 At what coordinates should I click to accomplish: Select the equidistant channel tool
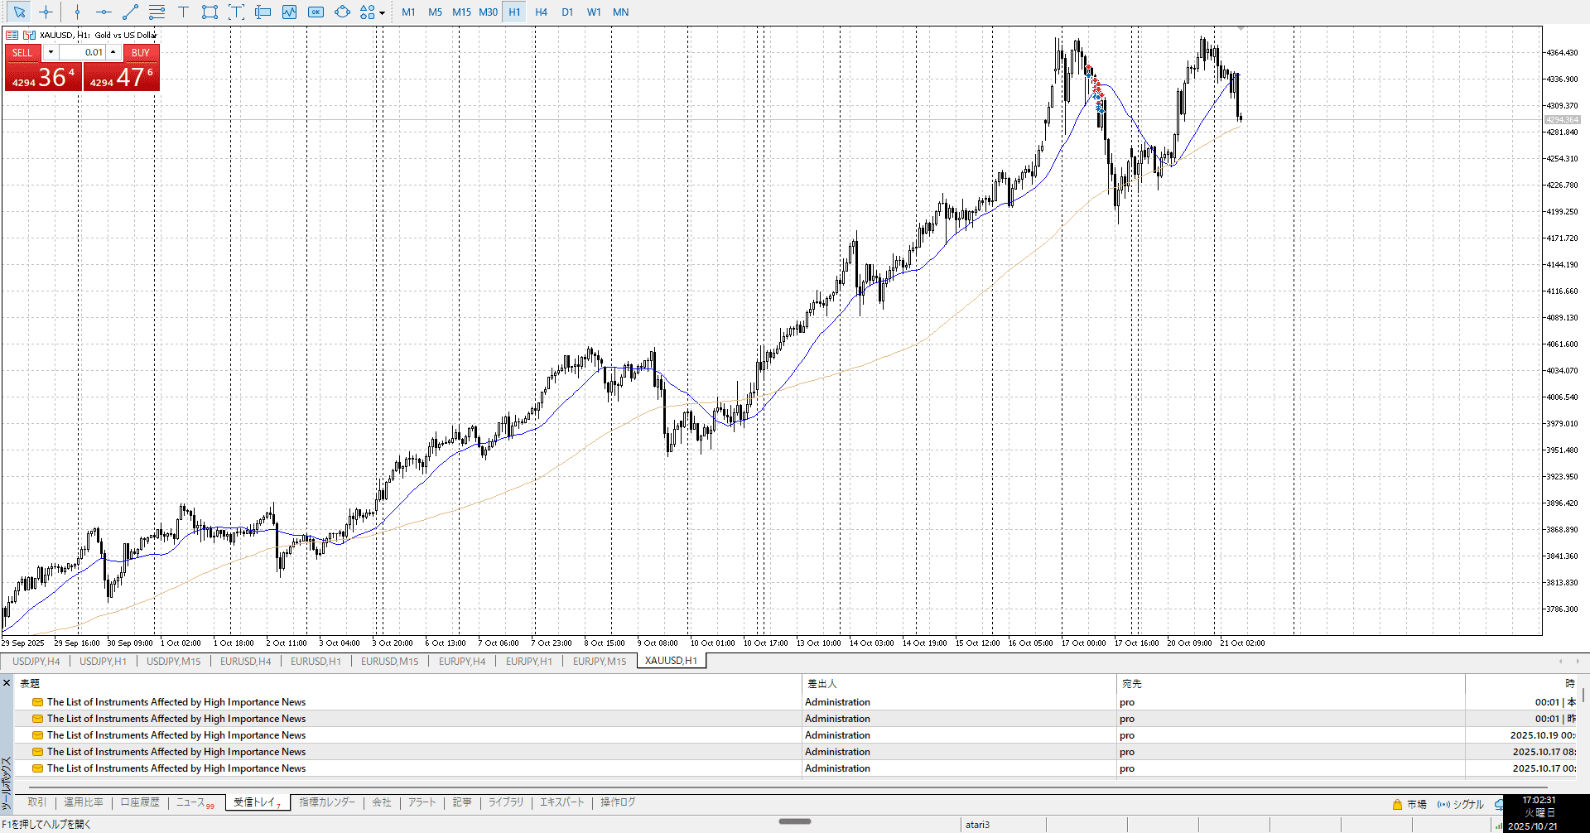pyautogui.click(x=157, y=12)
